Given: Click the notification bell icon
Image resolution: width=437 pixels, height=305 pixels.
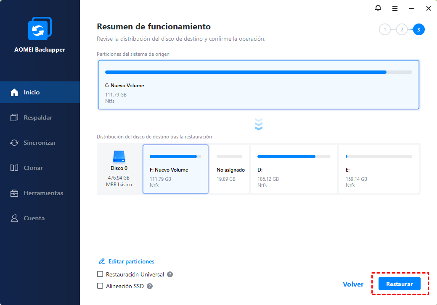Looking at the screenshot, I should point(378,8).
